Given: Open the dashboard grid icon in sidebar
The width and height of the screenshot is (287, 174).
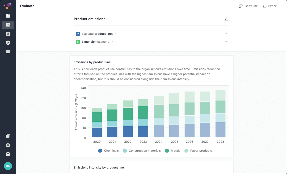Looking at the screenshot, I should tap(8, 16).
